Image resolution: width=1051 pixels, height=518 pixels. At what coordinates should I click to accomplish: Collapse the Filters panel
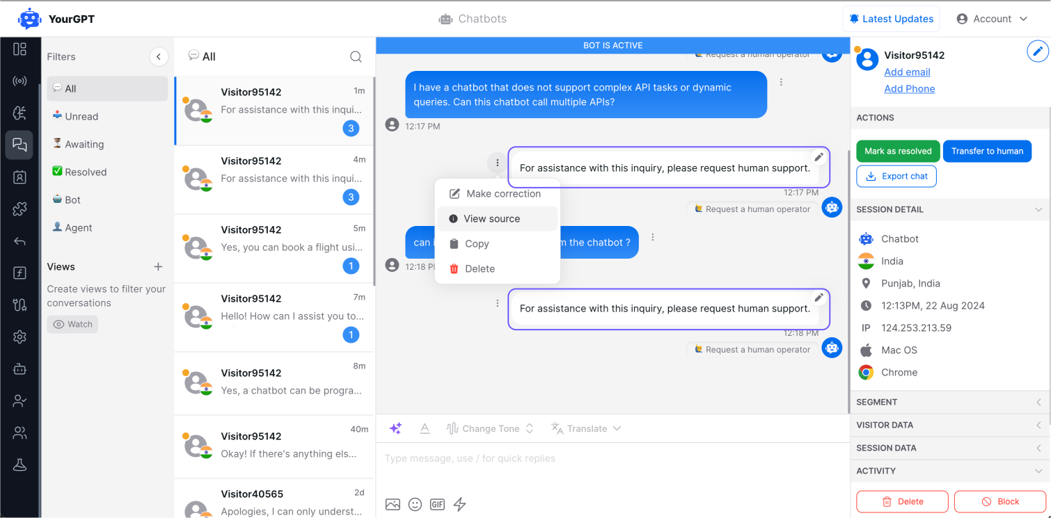pyautogui.click(x=159, y=57)
